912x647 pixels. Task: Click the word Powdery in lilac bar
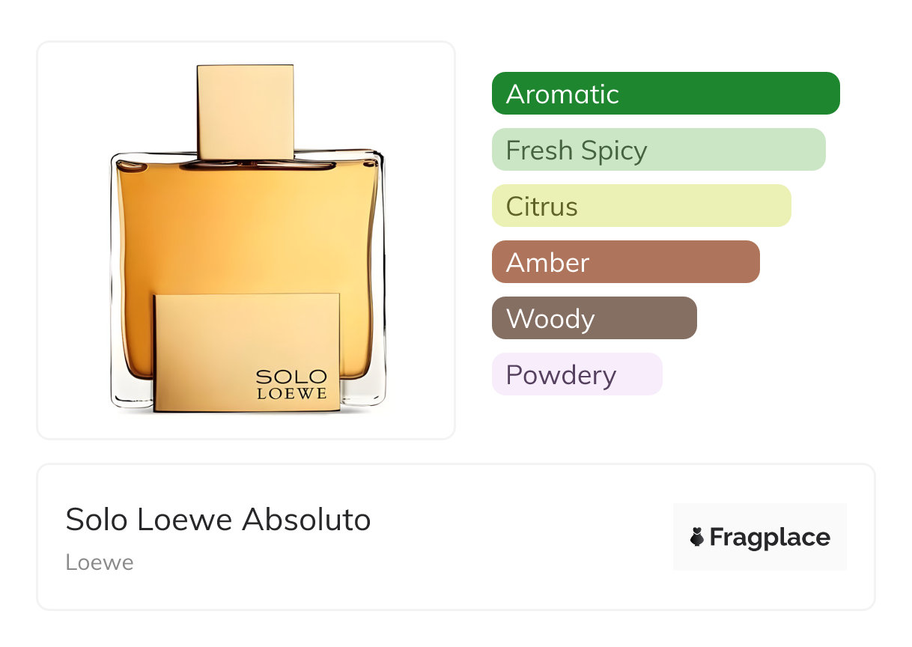561,375
